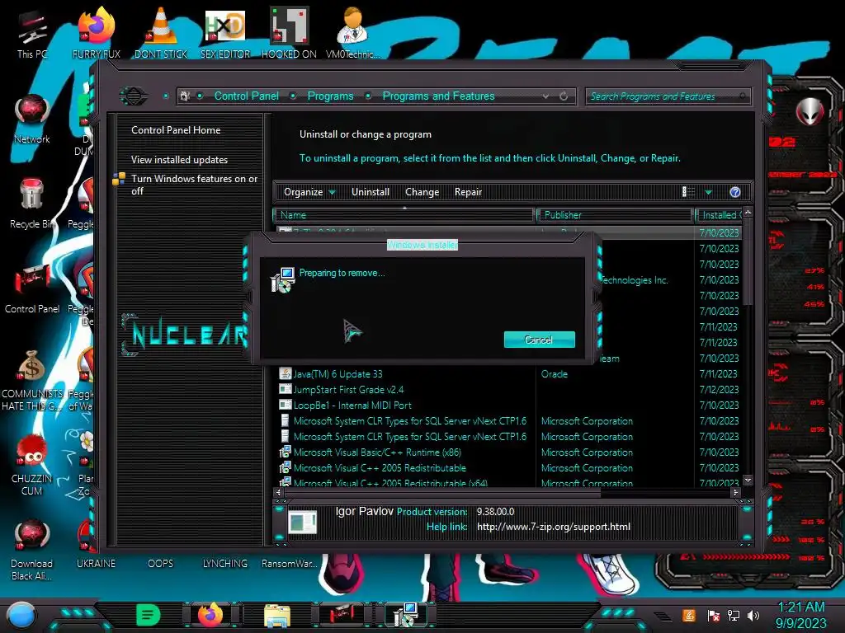845x633 pixels.
Task: Select LoopBe1 - Internal MIDI Port row
Action: [508, 405]
